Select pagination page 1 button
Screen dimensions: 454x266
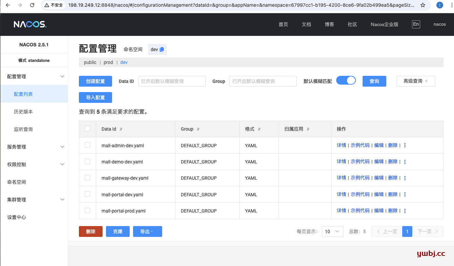click(x=407, y=231)
